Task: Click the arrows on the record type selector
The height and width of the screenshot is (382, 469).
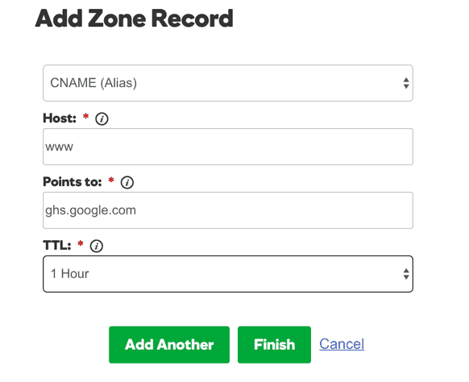Action: click(406, 83)
